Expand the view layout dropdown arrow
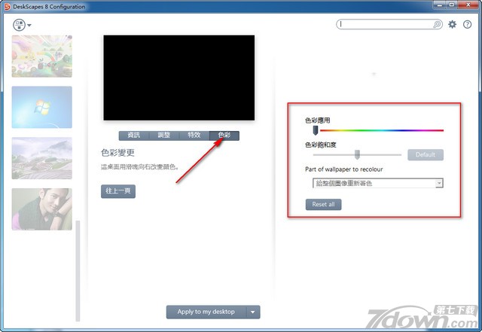This screenshot has width=482, height=332. coord(29,25)
